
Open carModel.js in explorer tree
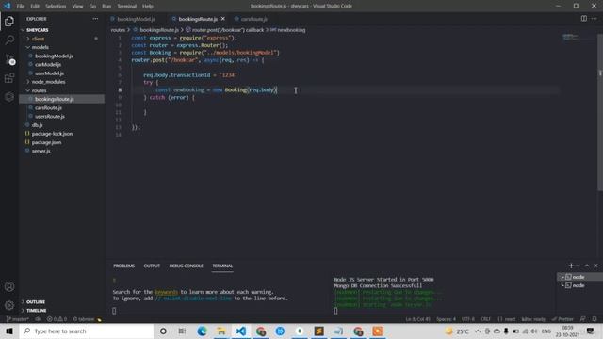(x=48, y=65)
